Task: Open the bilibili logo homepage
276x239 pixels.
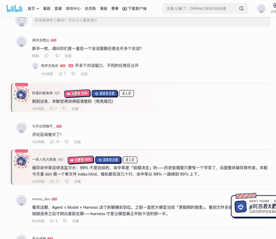Action: 14,8
